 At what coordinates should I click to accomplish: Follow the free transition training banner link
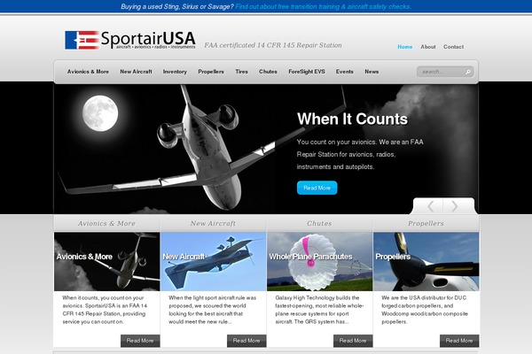pyautogui.click(x=324, y=6)
